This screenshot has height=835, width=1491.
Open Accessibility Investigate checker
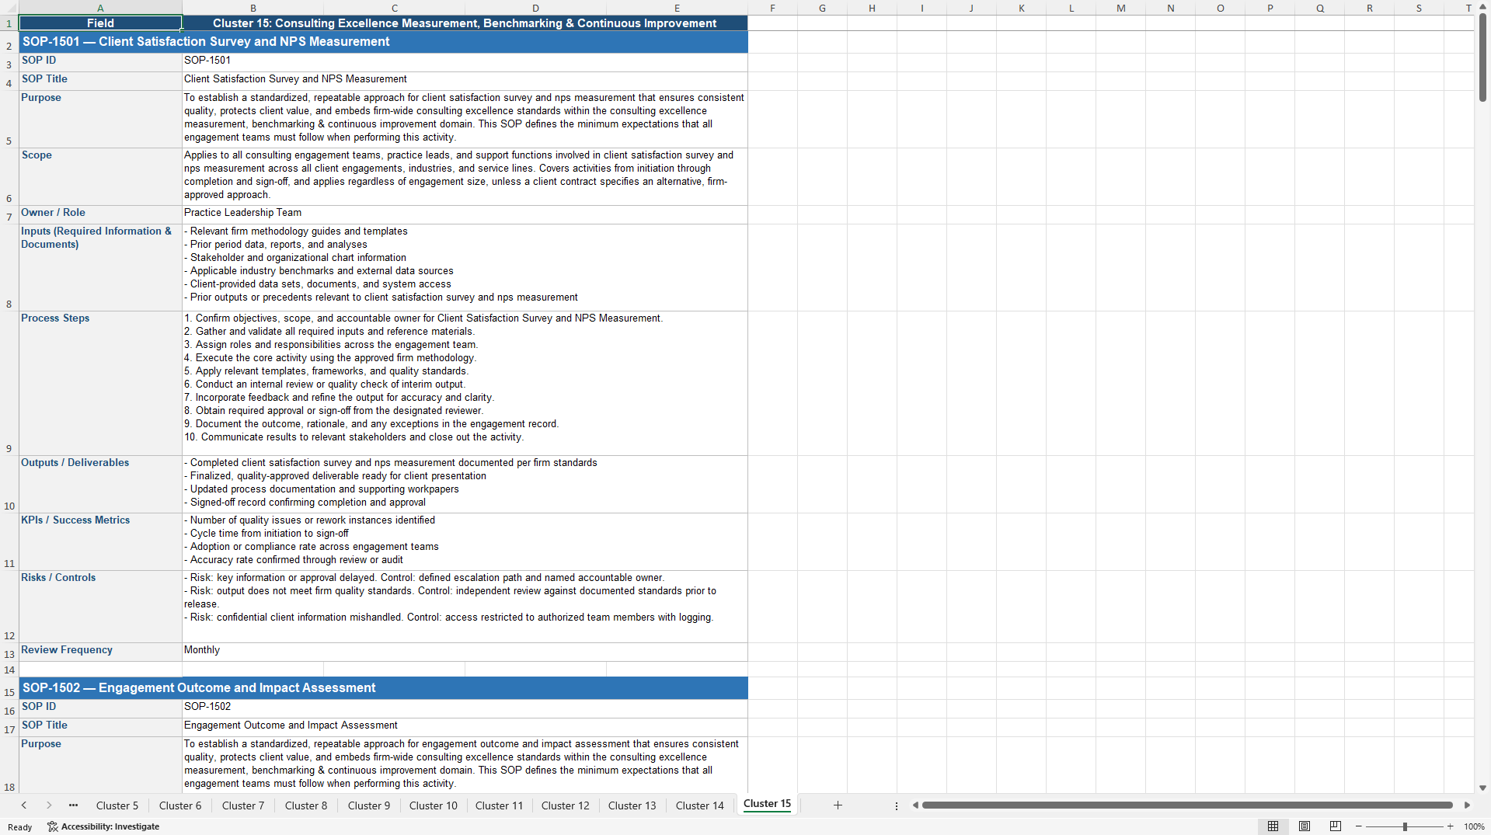coord(103,826)
